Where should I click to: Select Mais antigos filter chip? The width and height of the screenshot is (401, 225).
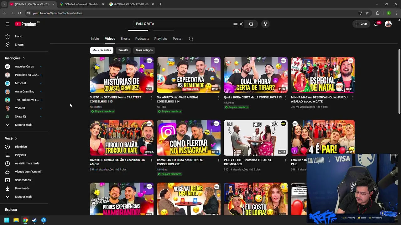pyautogui.click(x=144, y=50)
